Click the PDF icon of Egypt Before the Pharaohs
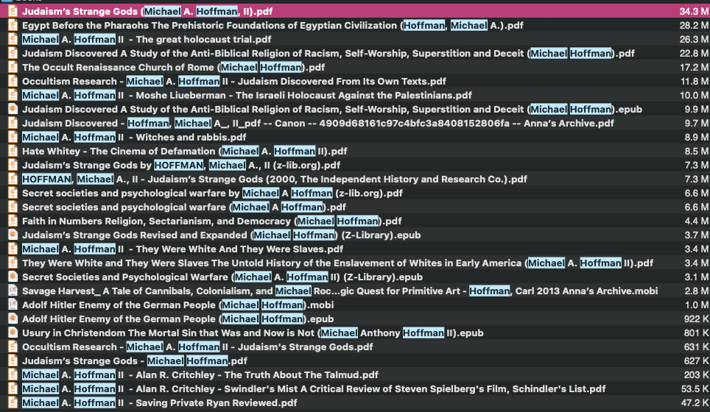Screen dimensions: 710x412 13,25
